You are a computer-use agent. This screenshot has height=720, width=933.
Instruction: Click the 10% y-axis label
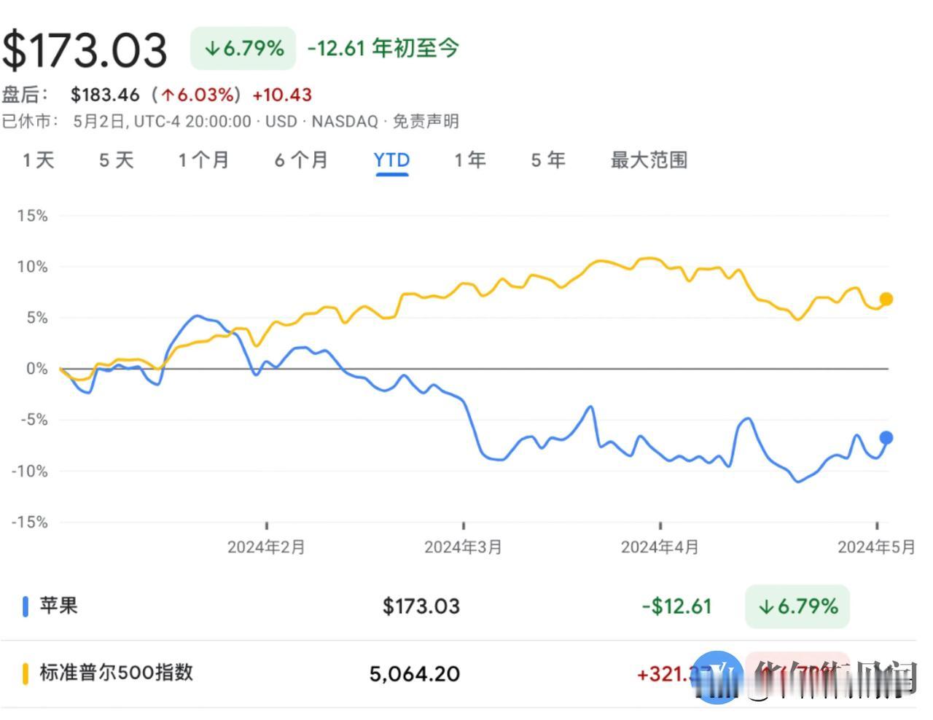pyautogui.click(x=32, y=267)
